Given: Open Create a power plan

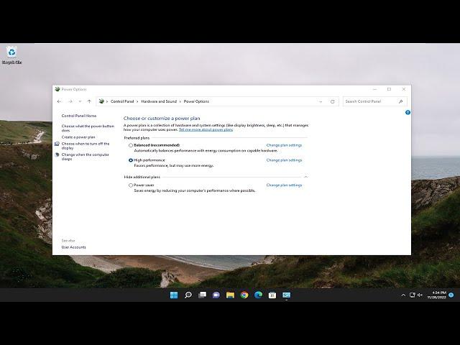Looking at the screenshot, I should click(x=78, y=137).
